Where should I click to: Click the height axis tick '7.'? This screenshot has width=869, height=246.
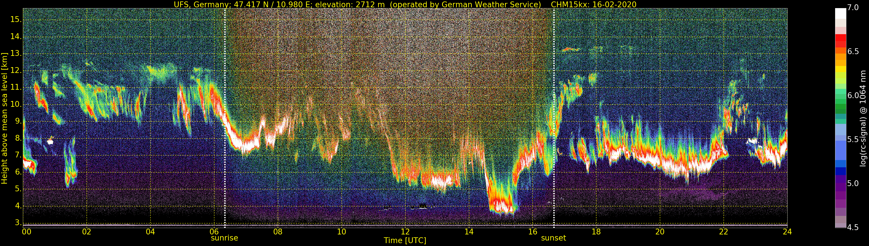18,155
